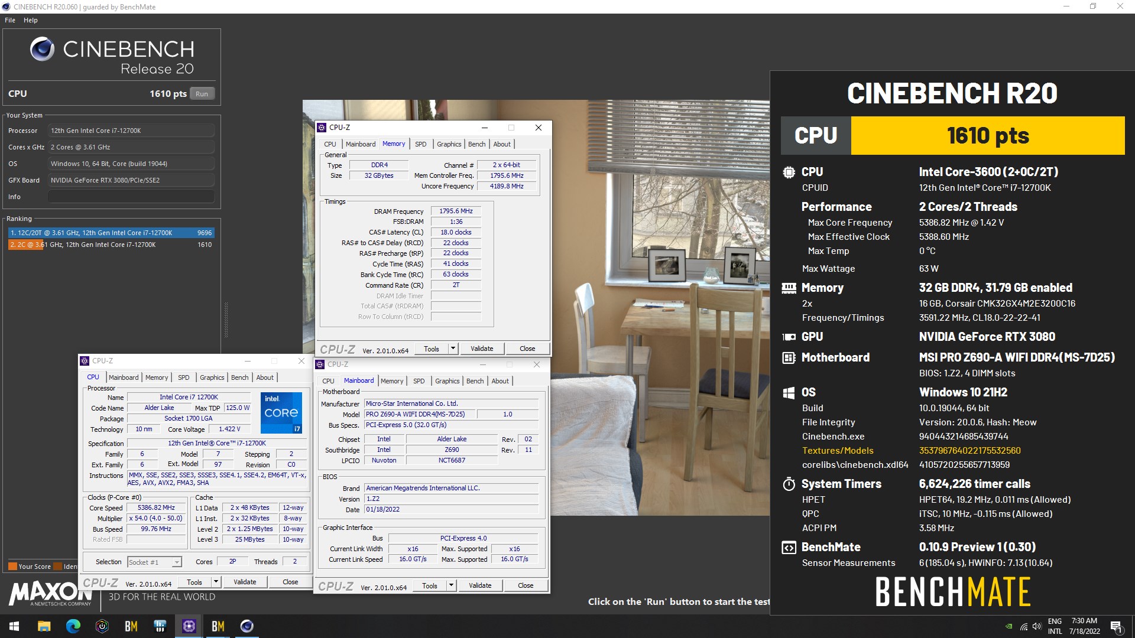Click the Identical System legend swatch

coord(58,567)
